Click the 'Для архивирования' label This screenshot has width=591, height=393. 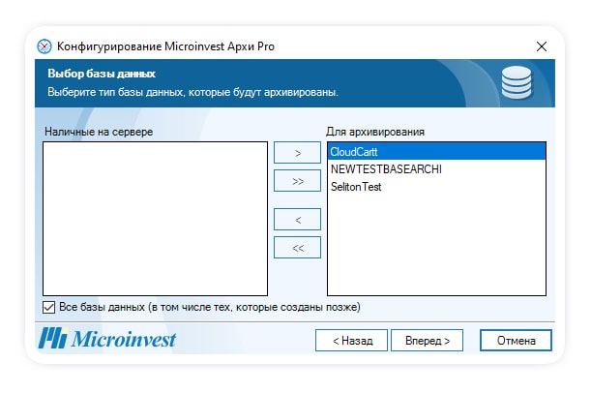377,131
